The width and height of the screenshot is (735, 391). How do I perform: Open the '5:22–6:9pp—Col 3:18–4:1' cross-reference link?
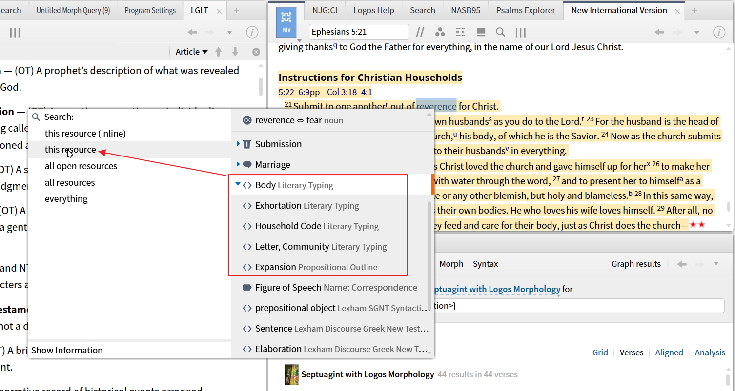[x=325, y=92]
